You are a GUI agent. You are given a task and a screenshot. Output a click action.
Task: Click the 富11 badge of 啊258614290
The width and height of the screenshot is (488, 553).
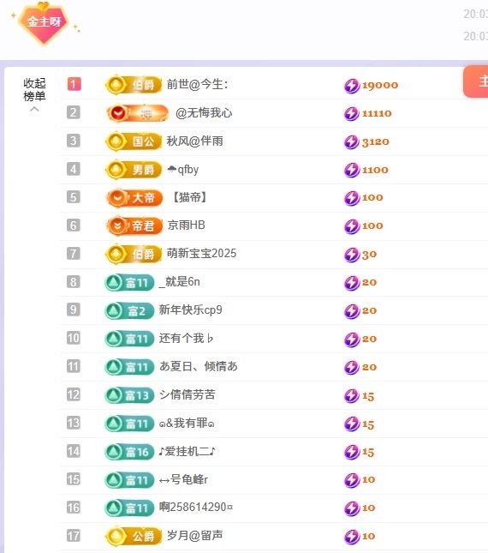129,508
